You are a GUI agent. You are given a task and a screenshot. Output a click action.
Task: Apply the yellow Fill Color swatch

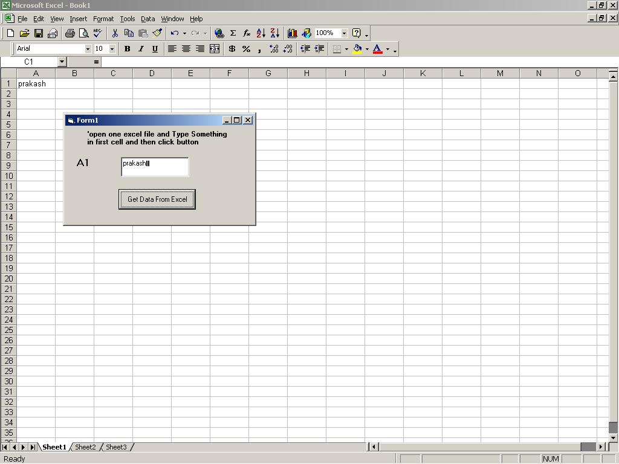click(x=357, y=49)
